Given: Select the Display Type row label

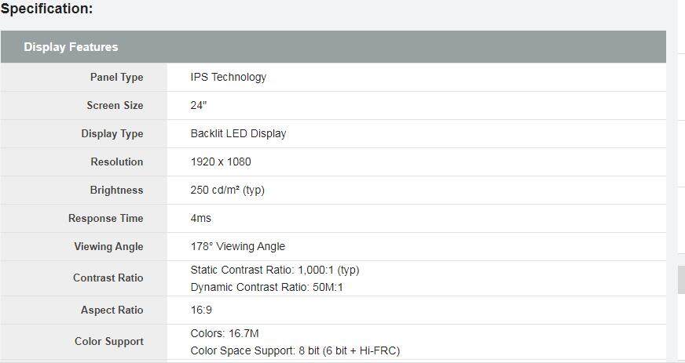Looking at the screenshot, I should 112,133.
